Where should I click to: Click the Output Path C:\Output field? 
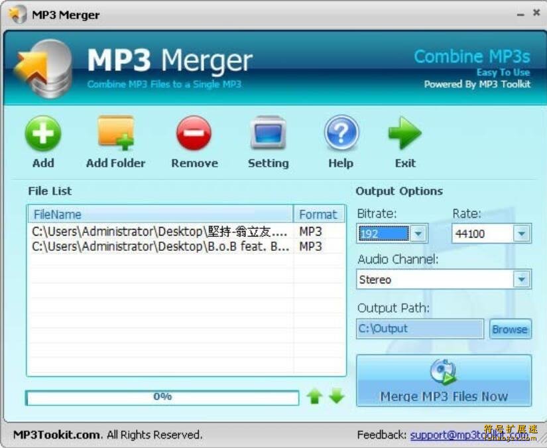pyautogui.click(x=420, y=329)
